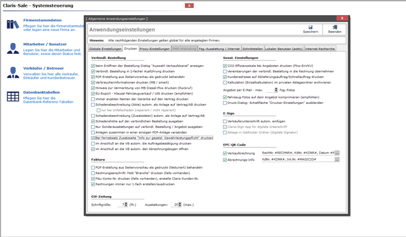Toggle EPC-QR-Code 'Abrechnungs-Info' checkbox
The image size is (406, 237).
coord(225,160)
